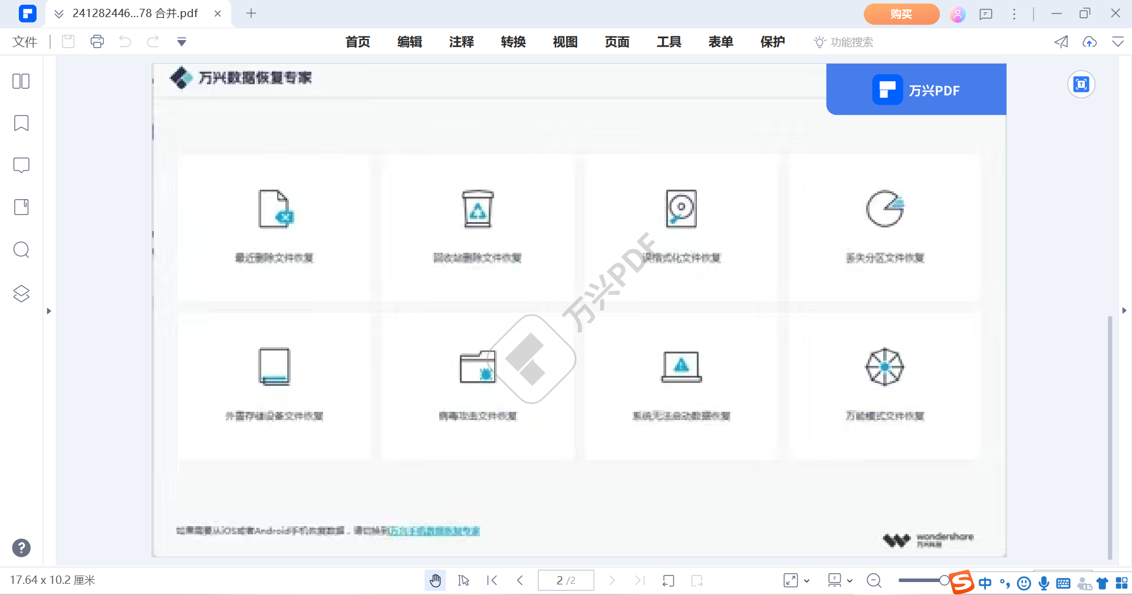The image size is (1132, 595).
Task: Open the search panel
Action: tap(21, 250)
